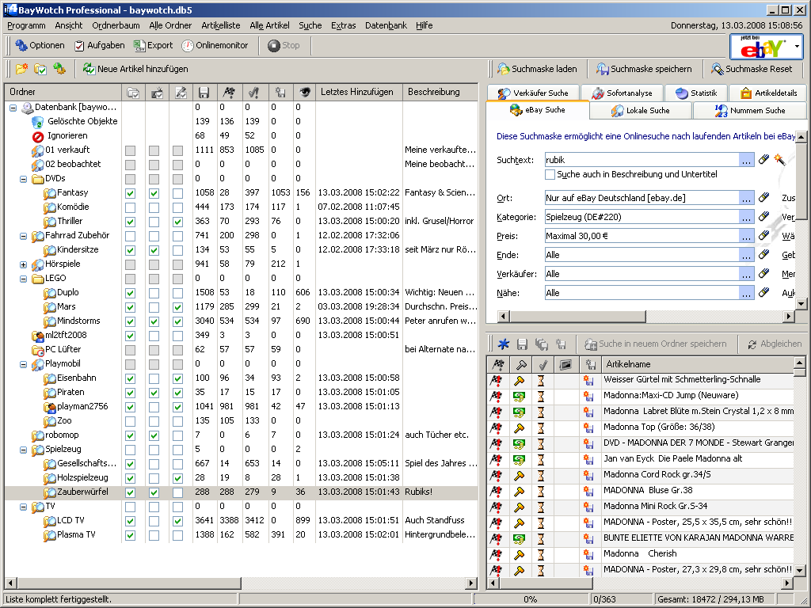Click Suchmaske laden
This screenshot has height=608, width=811.
point(537,69)
